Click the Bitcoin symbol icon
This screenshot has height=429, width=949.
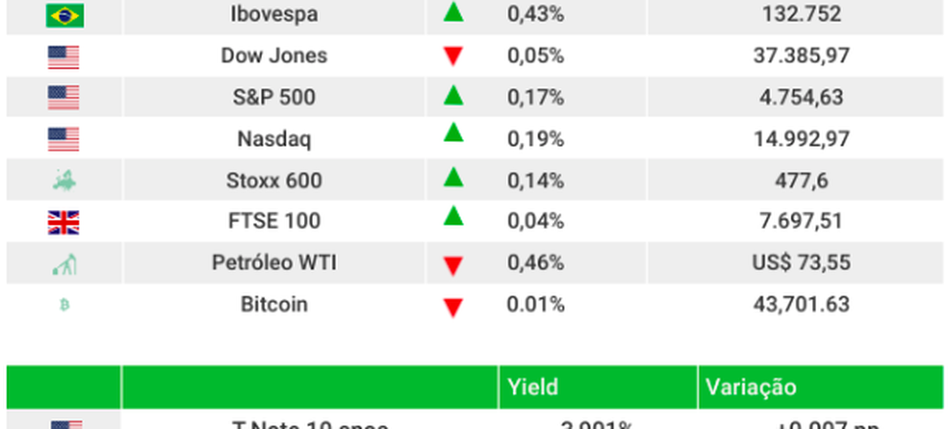[x=65, y=305]
